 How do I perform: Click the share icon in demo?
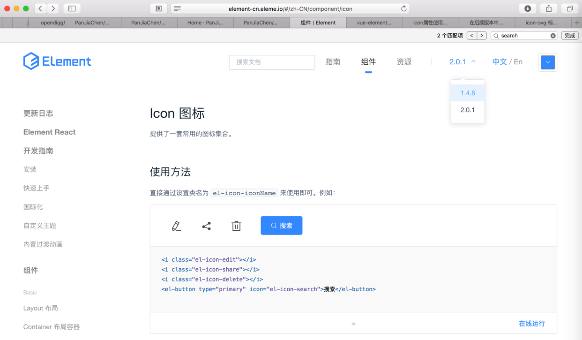[x=206, y=226]
